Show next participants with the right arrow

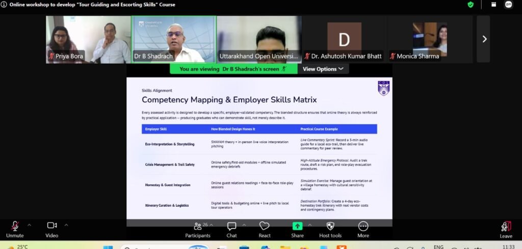(484, 39)
